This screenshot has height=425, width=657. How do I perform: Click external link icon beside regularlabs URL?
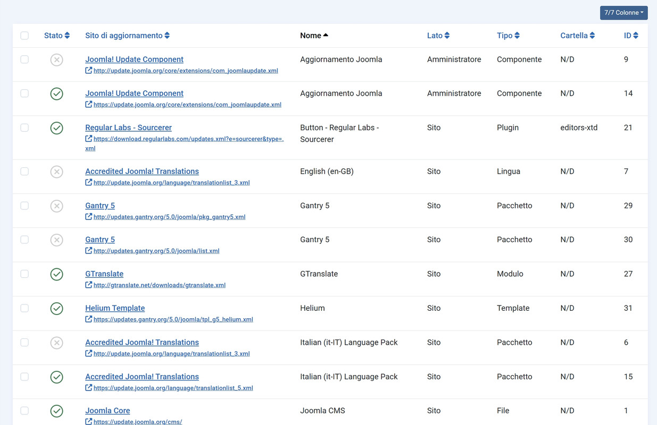point(89,139)
